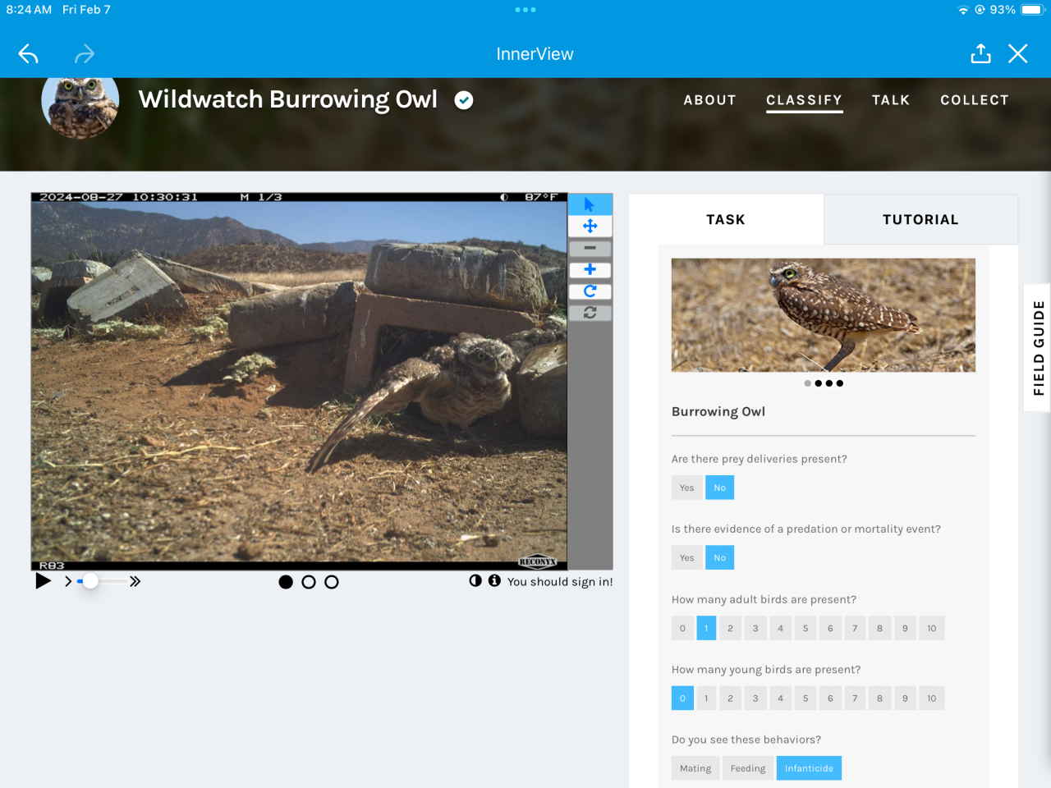Close the InnerView browser with the X
This screenshot has height=788, width=1051.
pos(1018,54)
